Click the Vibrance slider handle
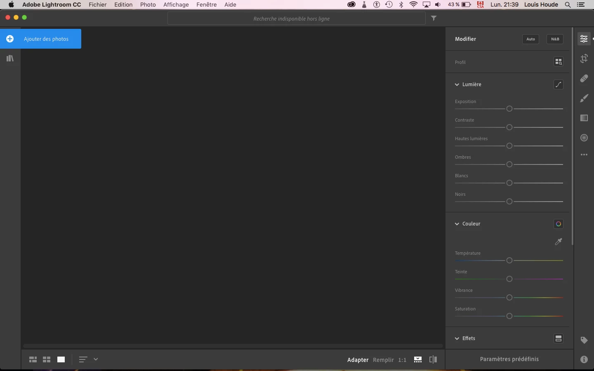This screenshot has height=371, width=594. coord(509,298)
